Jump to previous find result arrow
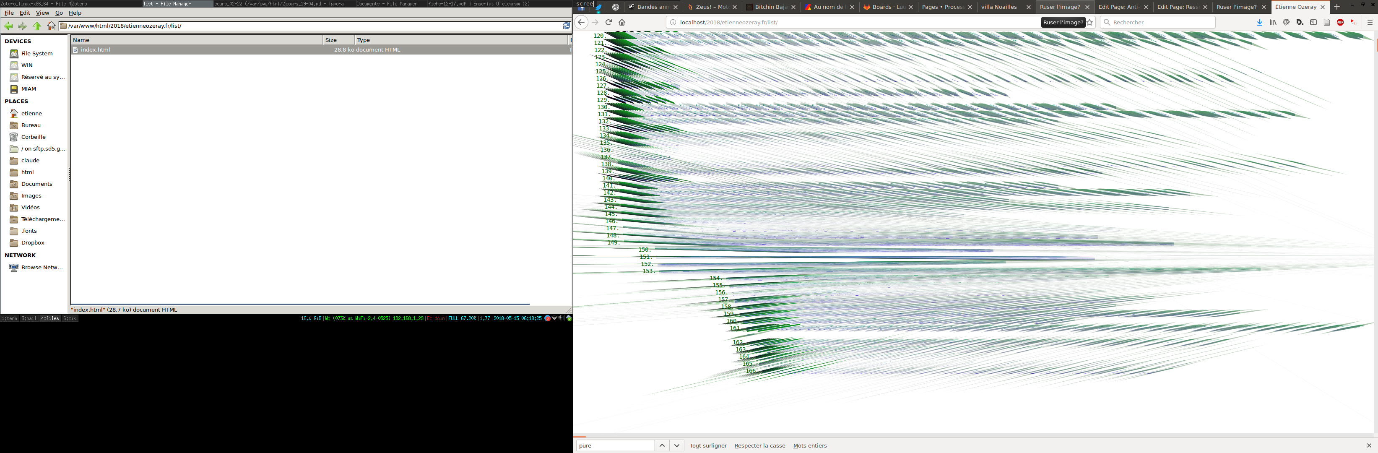The width and height of the screenshot is (1378, 453). point(662,445)
